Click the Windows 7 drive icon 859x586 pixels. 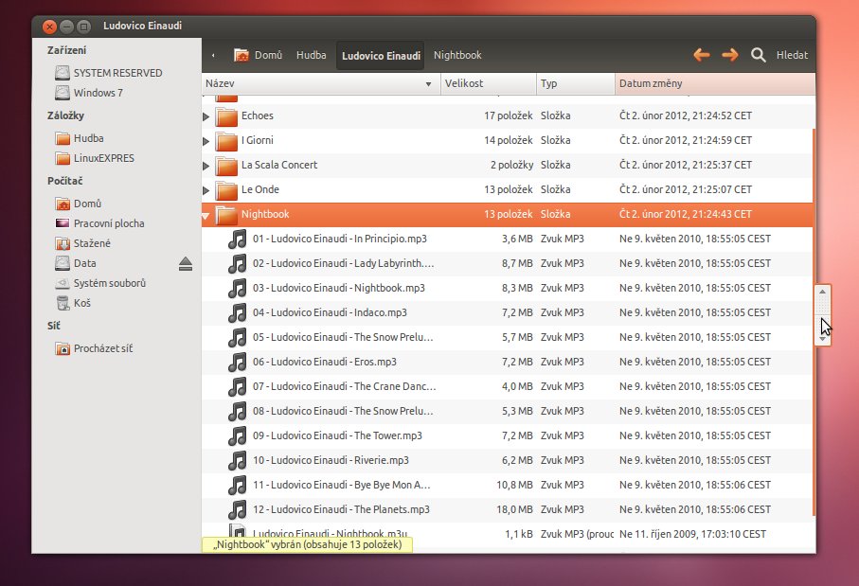(x=63, y=93)
